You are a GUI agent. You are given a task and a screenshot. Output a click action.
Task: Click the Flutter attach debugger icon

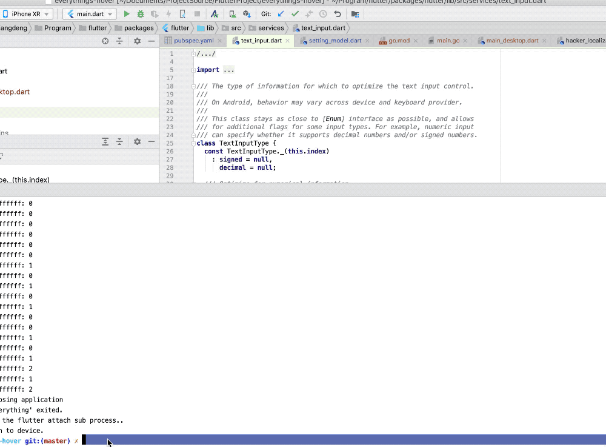click(182, 14)
